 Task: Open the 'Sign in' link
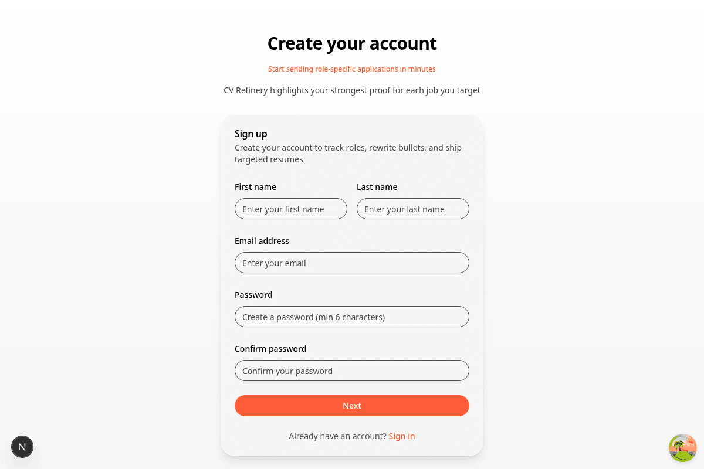coord(402,436)
